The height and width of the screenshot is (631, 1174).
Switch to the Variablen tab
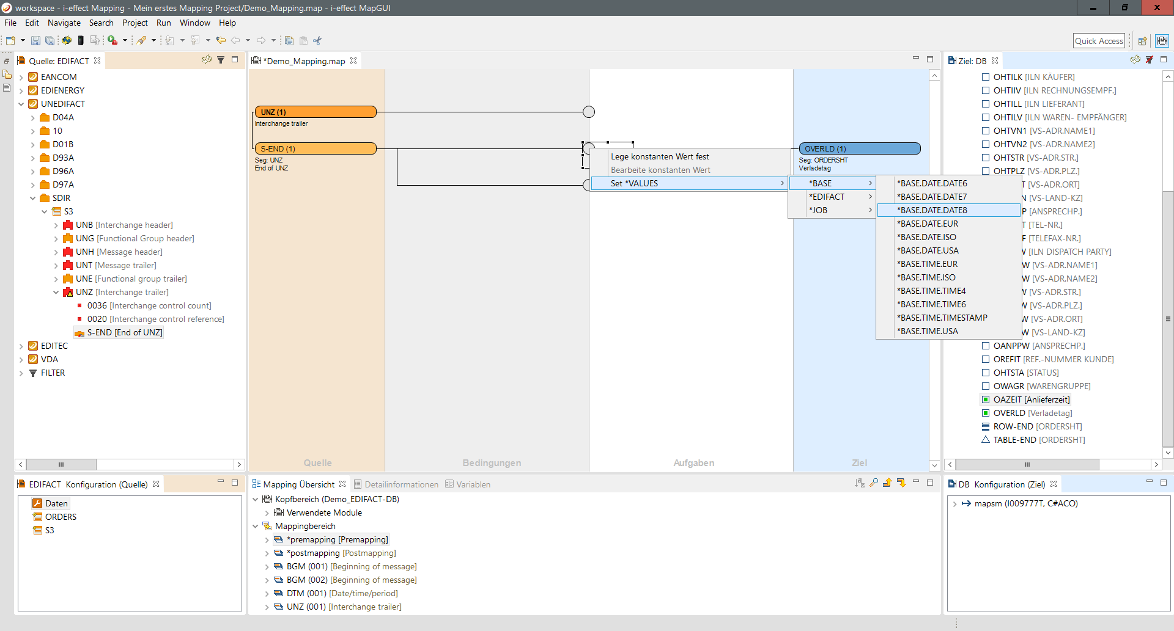(x=473, y=484)
